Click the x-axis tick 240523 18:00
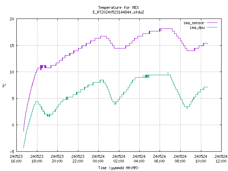The height and width of the screenshot is (171, 228). pyautogui.click(x=37, y=159)
